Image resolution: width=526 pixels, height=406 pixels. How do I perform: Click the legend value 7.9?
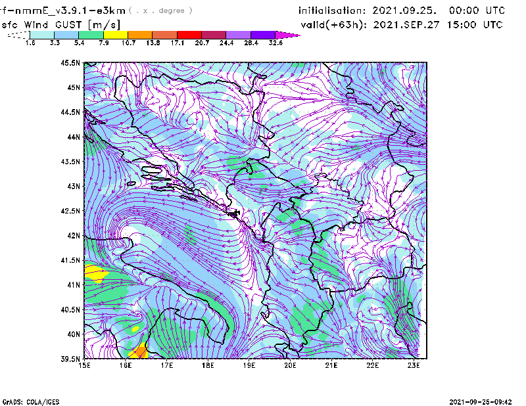(104, 43)
